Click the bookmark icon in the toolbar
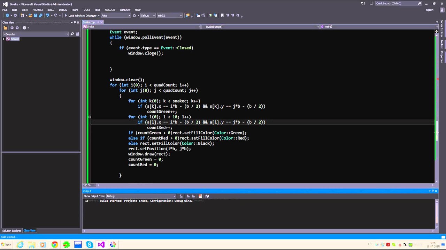The image size is (446, 250). (222, 15)
